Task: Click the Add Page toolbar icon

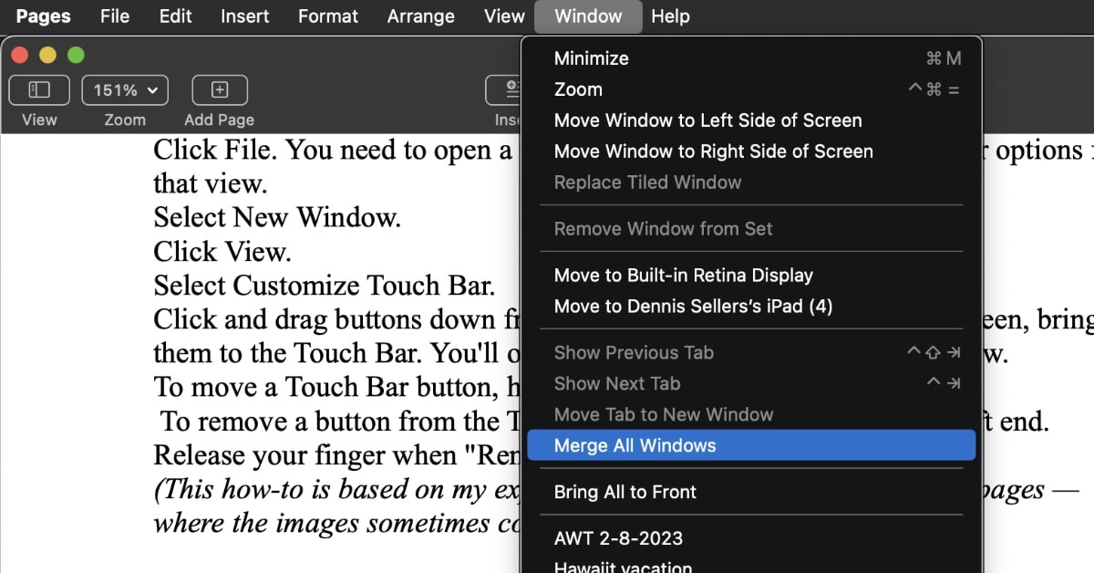Action: tap(219, 90)
